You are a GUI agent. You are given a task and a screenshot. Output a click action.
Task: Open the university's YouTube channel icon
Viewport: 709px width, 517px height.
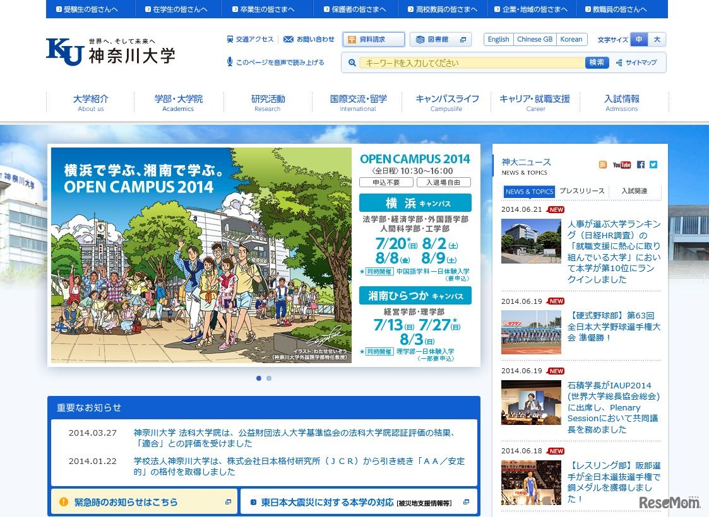pyautogui.click(x=622, y=165)
